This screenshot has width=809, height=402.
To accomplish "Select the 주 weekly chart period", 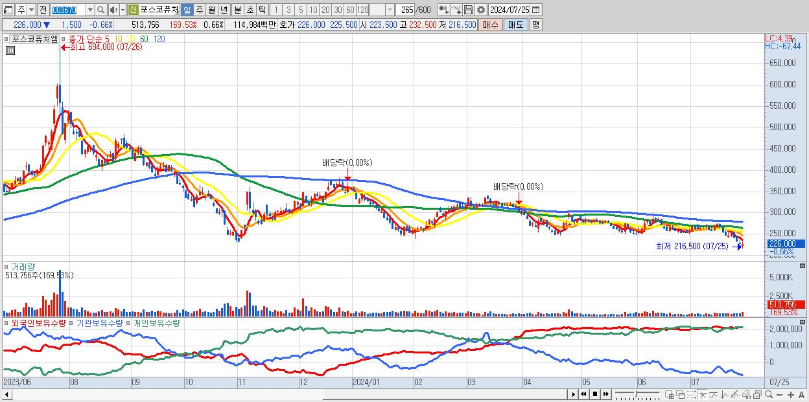I will tap(199, 10).
